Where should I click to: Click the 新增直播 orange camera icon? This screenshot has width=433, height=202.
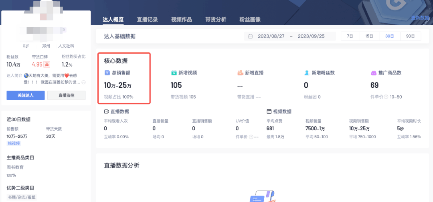click(x=240, y=73)
